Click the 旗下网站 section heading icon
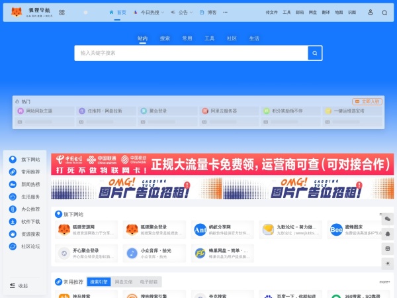 pyautogui.click(x=58, y=214)
